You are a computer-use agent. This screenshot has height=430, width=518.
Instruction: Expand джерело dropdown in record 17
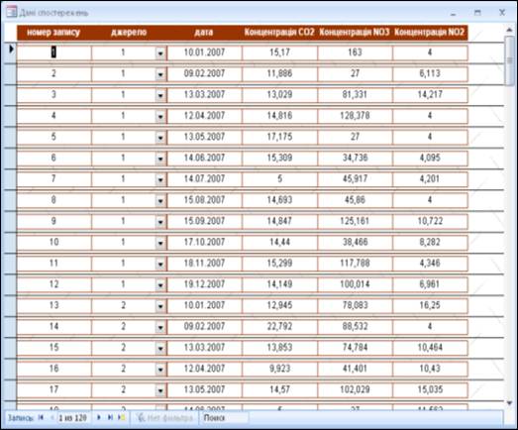160,390
